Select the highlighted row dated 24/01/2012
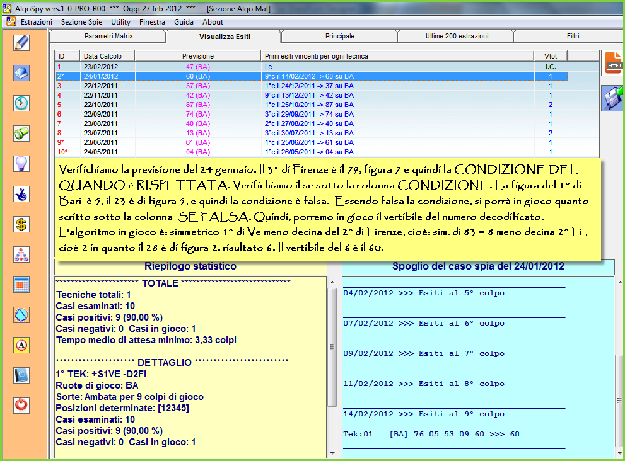Screen dimensions: 625x461 312,76
